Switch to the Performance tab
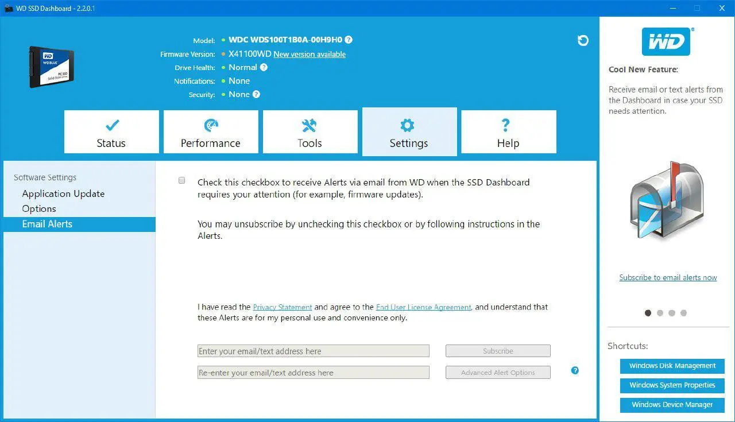Viewport: 735px width, 422px height. (211, 132)
